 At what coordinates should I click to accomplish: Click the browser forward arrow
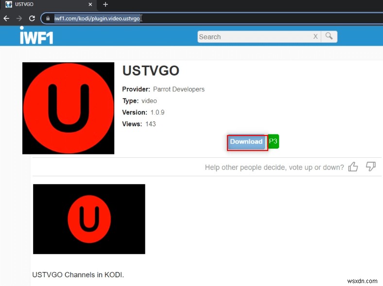tap(19, 18)
